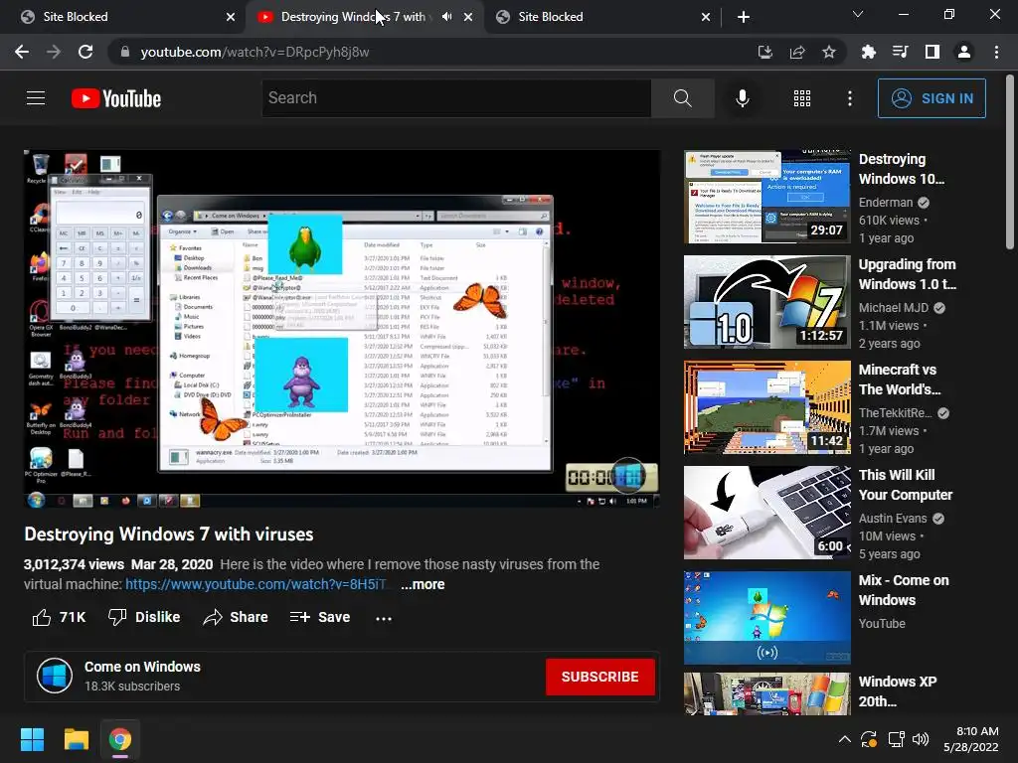Go forward with the browser forward arrow

click(54, 52)
